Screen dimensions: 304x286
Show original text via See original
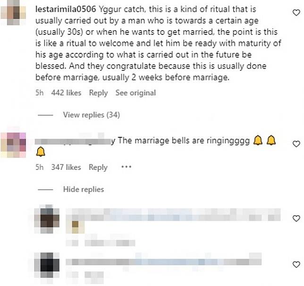(x=135, y=93)
